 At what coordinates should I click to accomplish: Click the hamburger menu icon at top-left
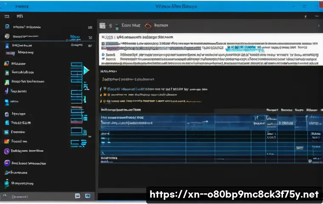pyautogui.click(x=7, y=16)
